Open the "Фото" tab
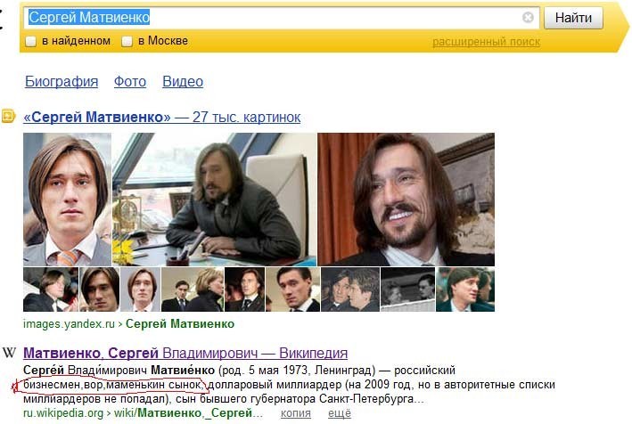 tap(129, 82)
